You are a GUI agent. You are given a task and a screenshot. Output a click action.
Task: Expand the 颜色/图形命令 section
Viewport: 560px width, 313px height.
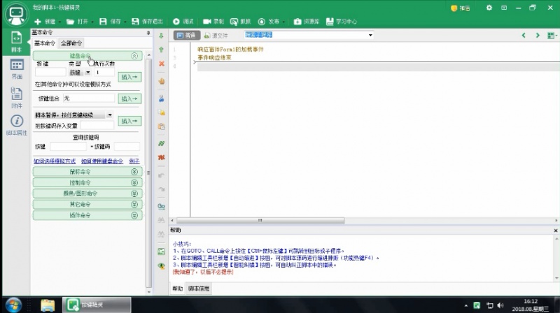pyautogui.click(x=134, y=194)
